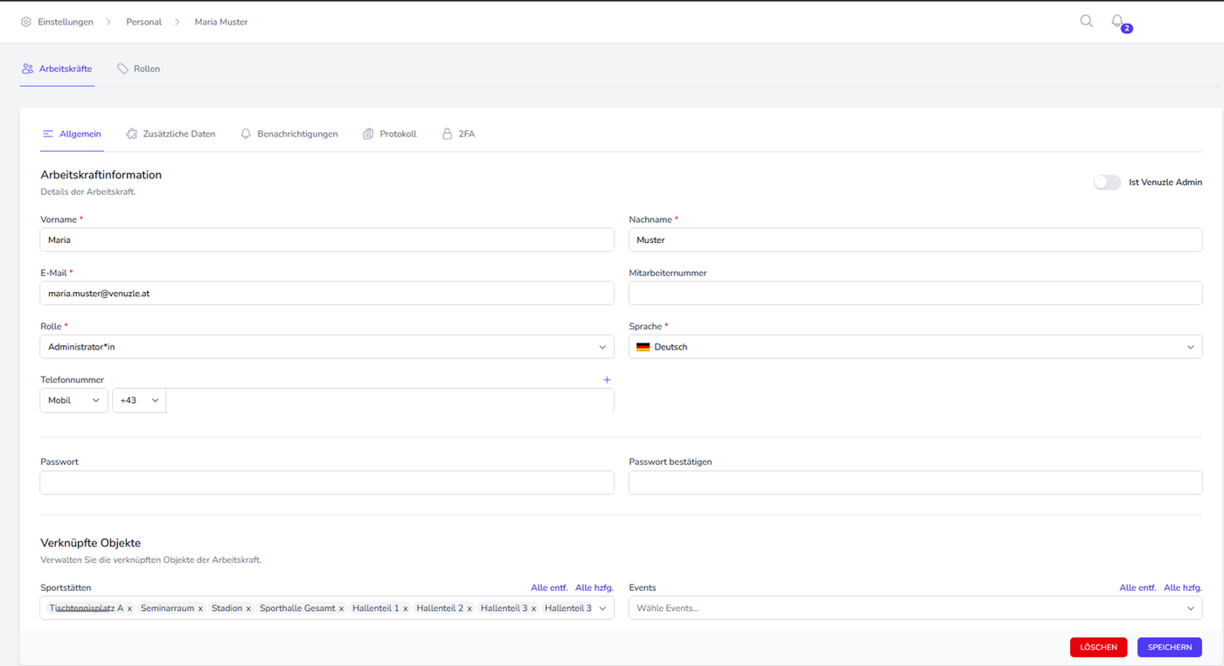Screen dimensions: 1224x666
Task: Select the Allgemein tab
Action: click(x=72, y=134)
